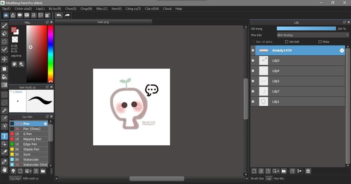Add a new layer folder
The image size is (351, 184).
[283, 171]
